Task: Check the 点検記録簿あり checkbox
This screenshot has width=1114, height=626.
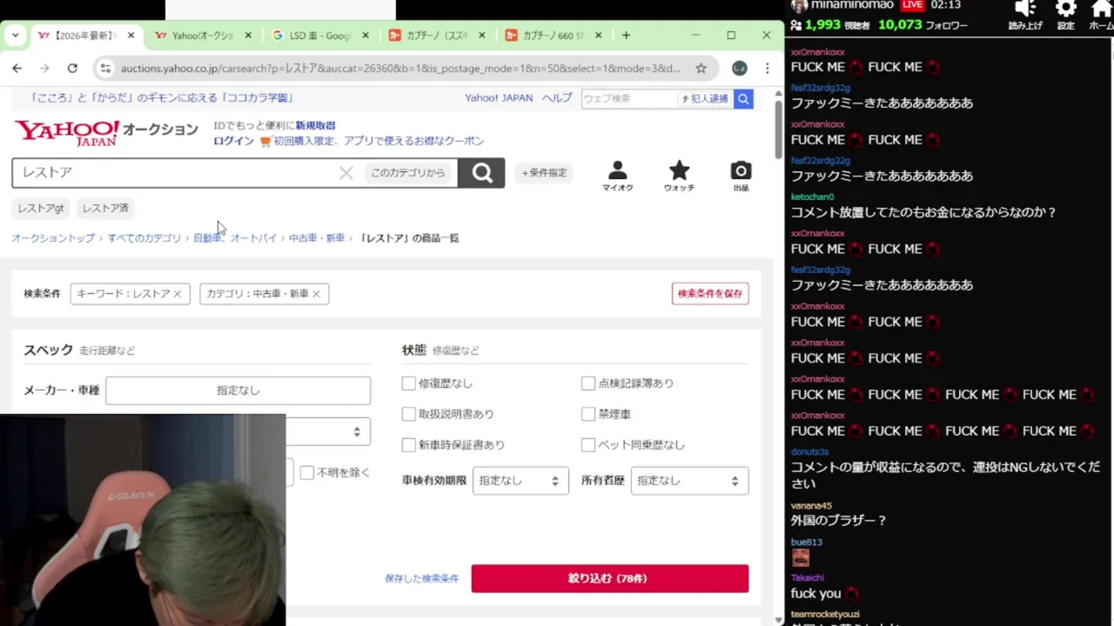Action: (588, 383)
